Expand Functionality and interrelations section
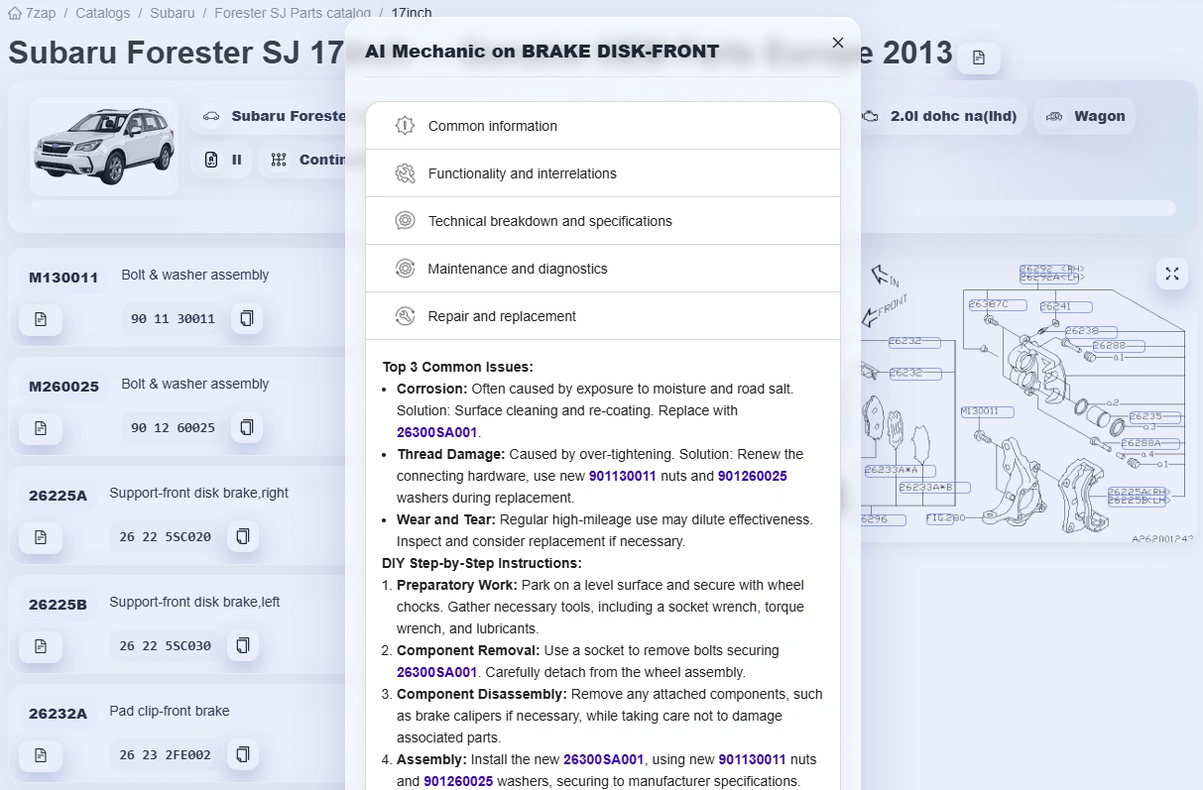Screen dimensions: 1203x790 (603, 173)
